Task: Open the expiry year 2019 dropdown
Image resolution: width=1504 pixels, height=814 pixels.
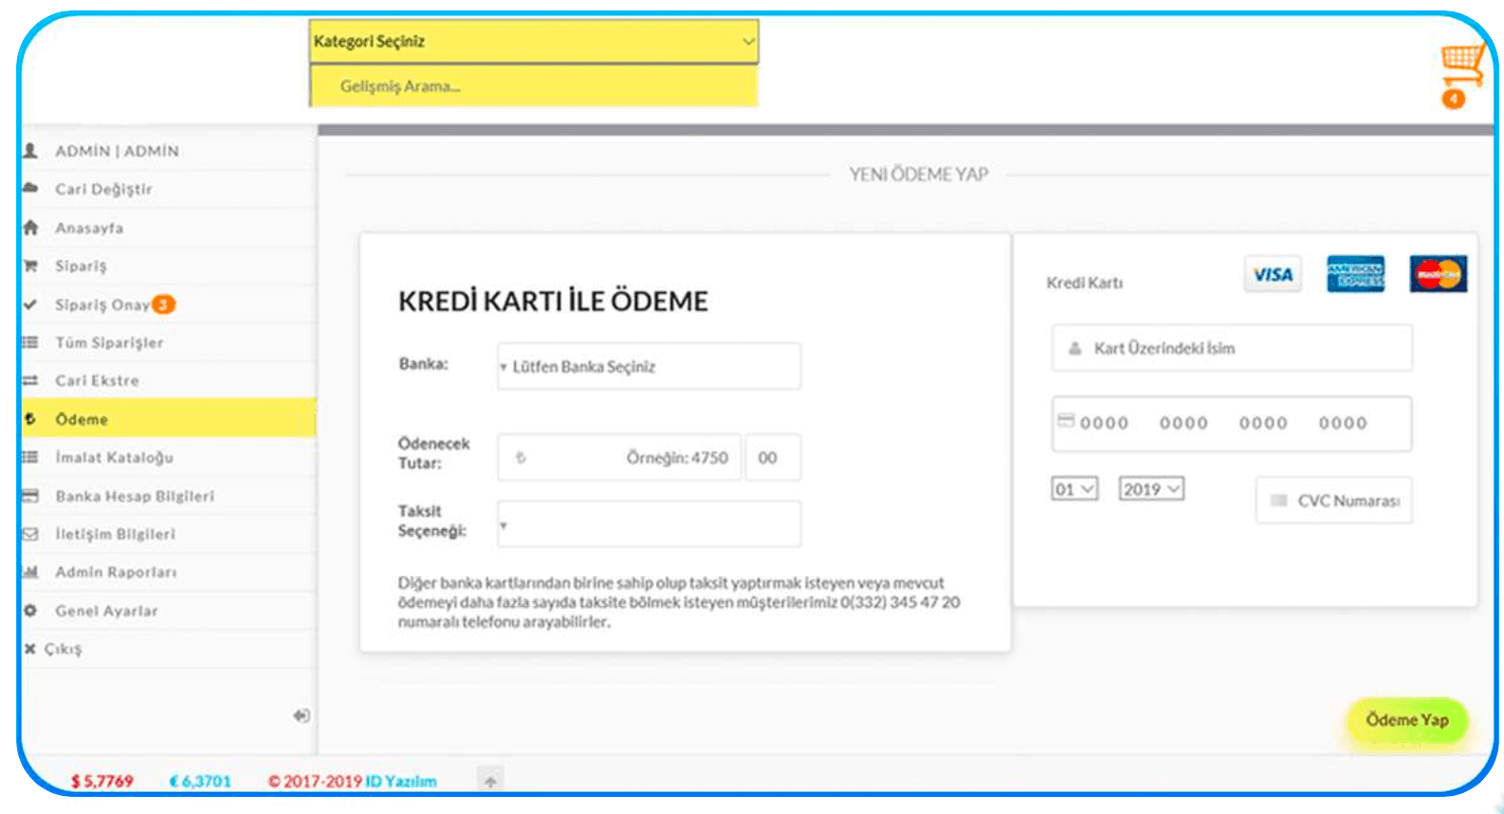Action: (x=1151, y=490)
